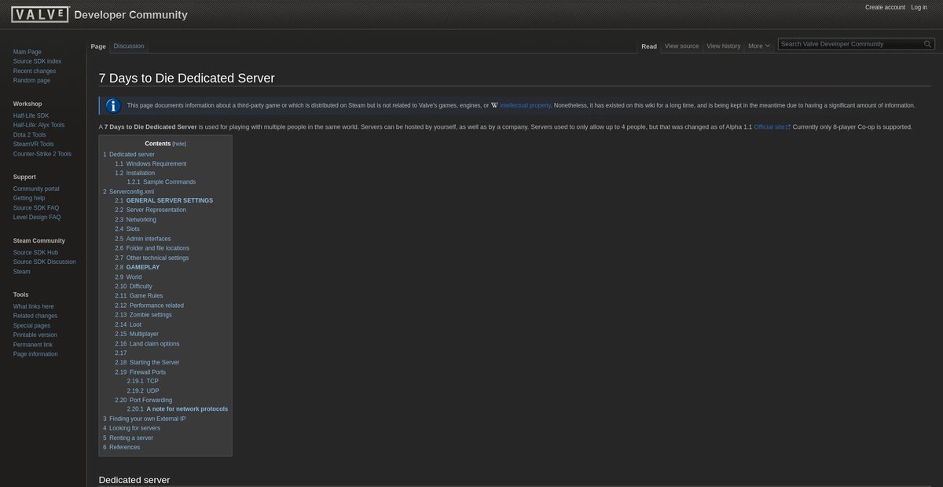Jump to 1.2.1 Sample Commands section
943x487 pixels.
coord(161,181)
